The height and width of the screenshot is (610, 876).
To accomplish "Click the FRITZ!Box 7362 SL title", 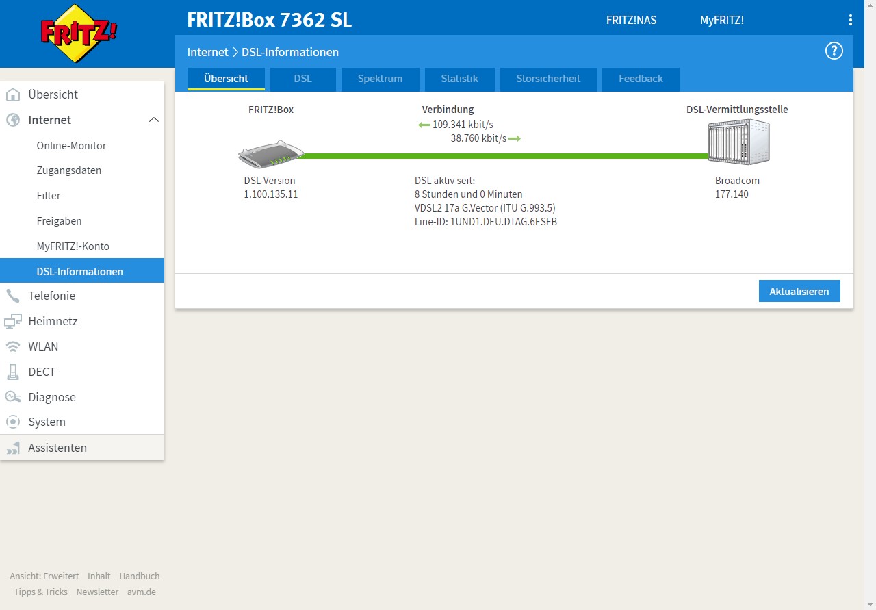I will click(x=270, y=20).
